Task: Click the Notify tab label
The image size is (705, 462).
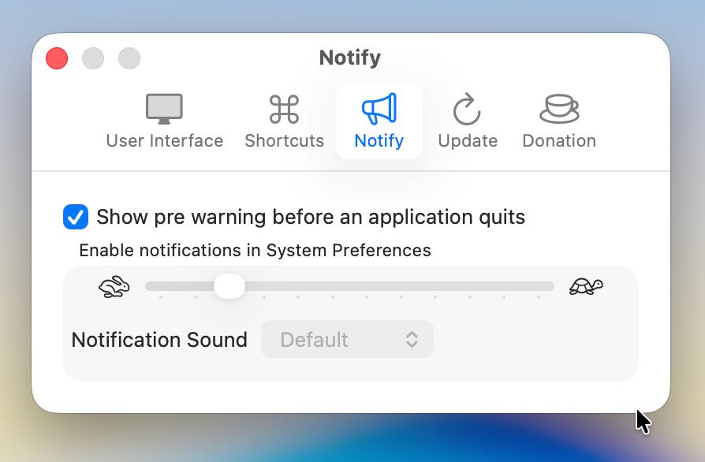Action: pos(379,141)
